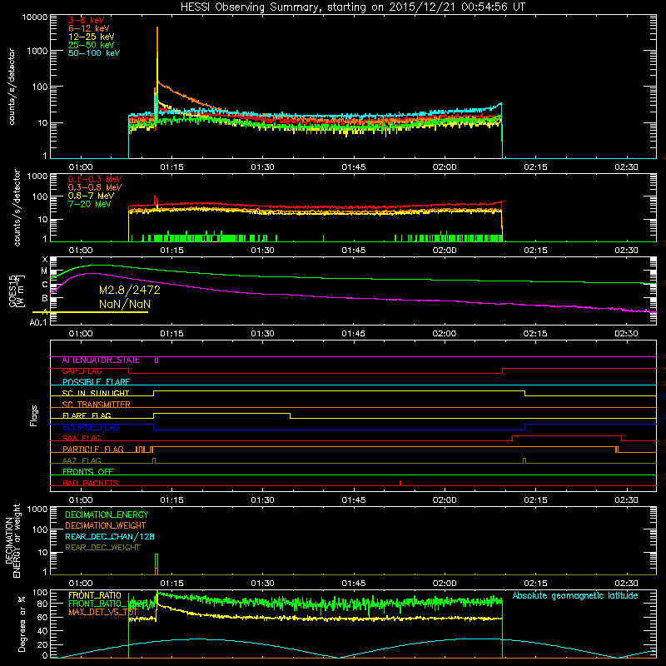Screen dimensions: 666x666
Task: Click the '0.8-7 MeV' legend entry
Action: [x=91, y=196]
